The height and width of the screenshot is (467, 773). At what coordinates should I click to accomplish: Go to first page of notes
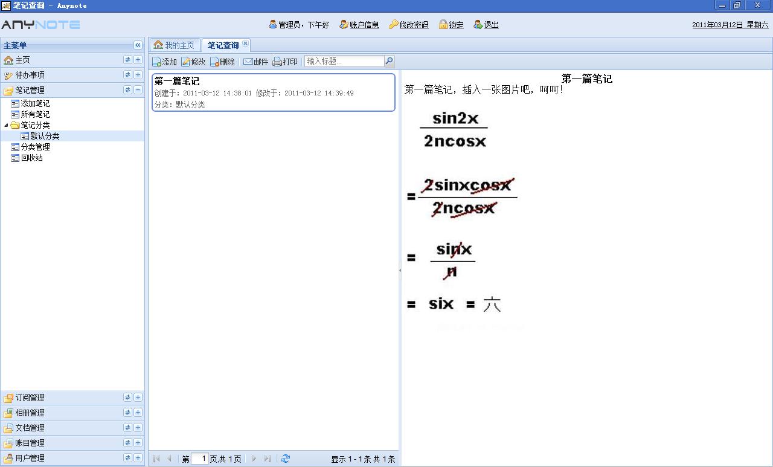point(156,459)
